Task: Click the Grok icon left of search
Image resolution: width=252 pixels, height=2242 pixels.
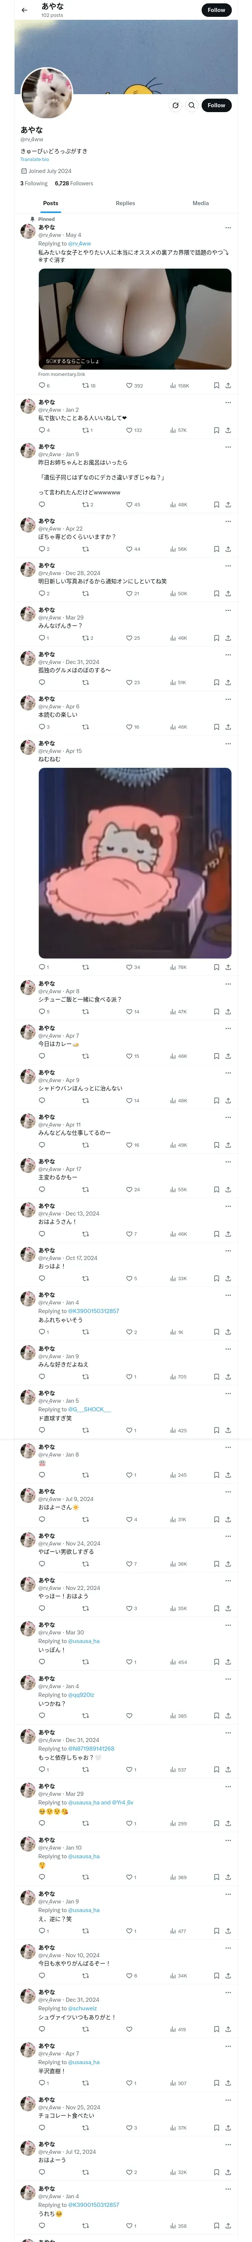Action: (175, 105)
